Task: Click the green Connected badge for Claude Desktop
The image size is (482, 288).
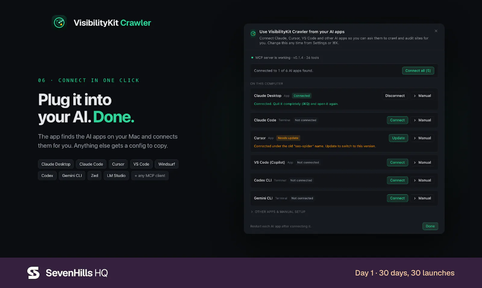Action: (302, 96)
